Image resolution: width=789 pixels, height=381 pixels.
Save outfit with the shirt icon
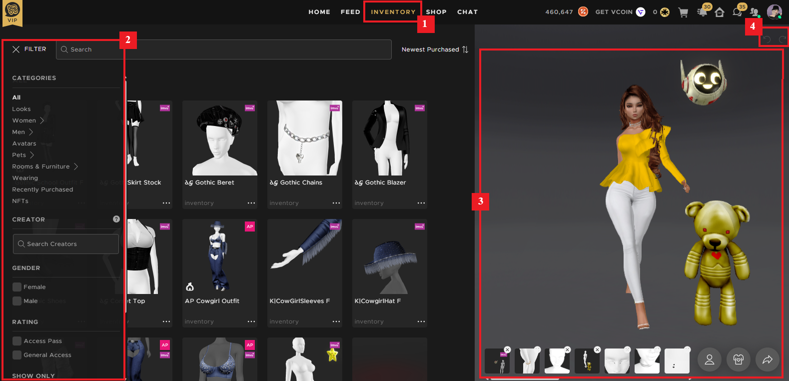[x=739, y=359]
